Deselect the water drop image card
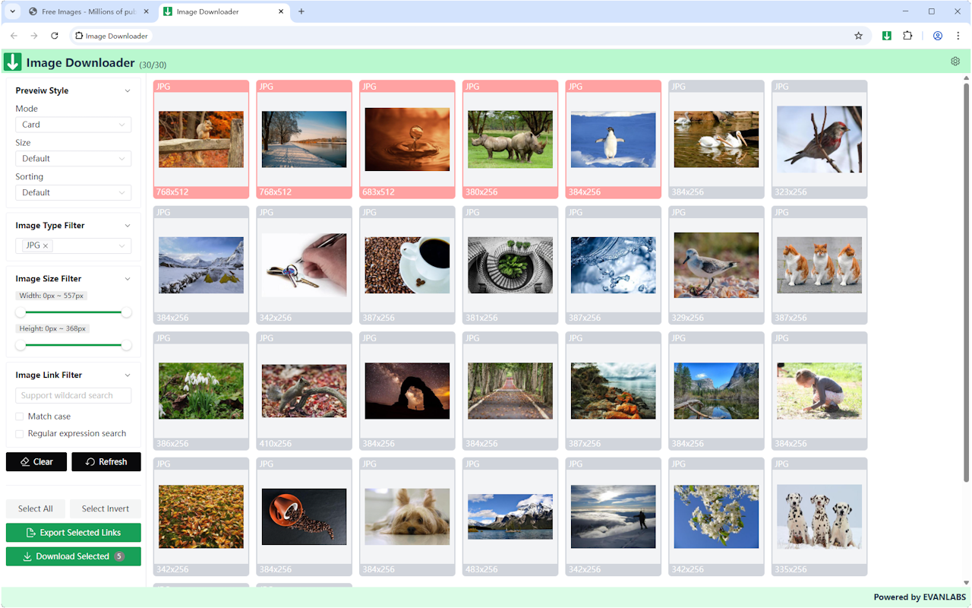The width and height of the screenshot is (972, 608). (x=408, y=140)
